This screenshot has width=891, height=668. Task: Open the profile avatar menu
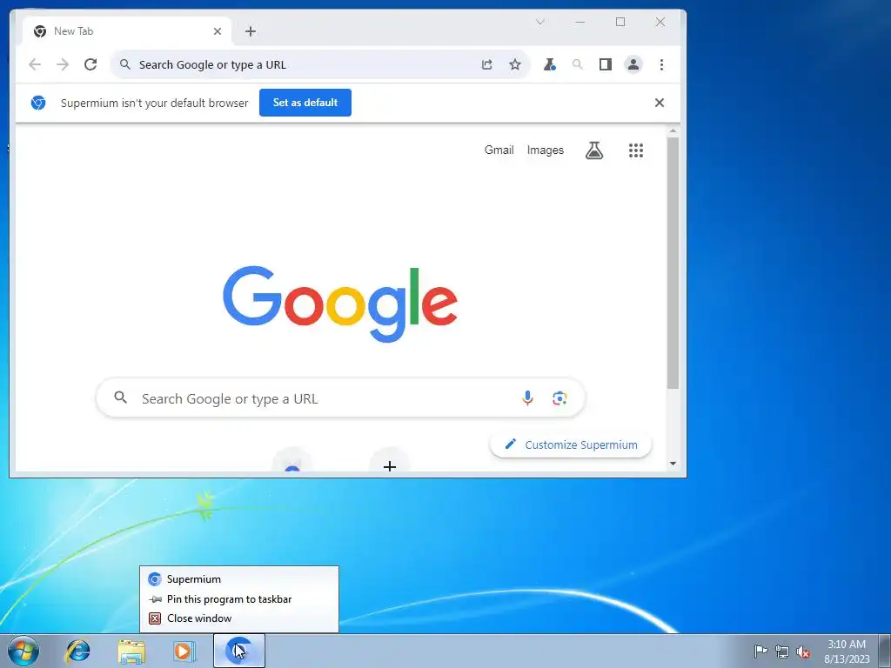tap(633, 64)
